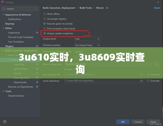The height and width of the screenshot is (126, 163).
Task: Focus the settings search field
Action: coord(20,9)
